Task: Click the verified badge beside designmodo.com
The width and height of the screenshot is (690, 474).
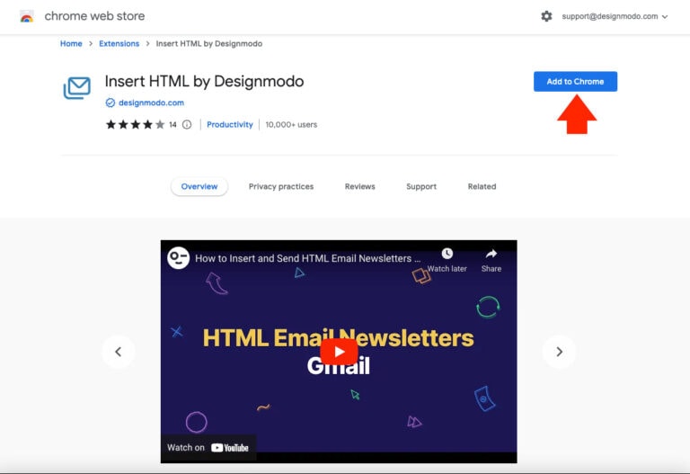Action: point(111,103)
